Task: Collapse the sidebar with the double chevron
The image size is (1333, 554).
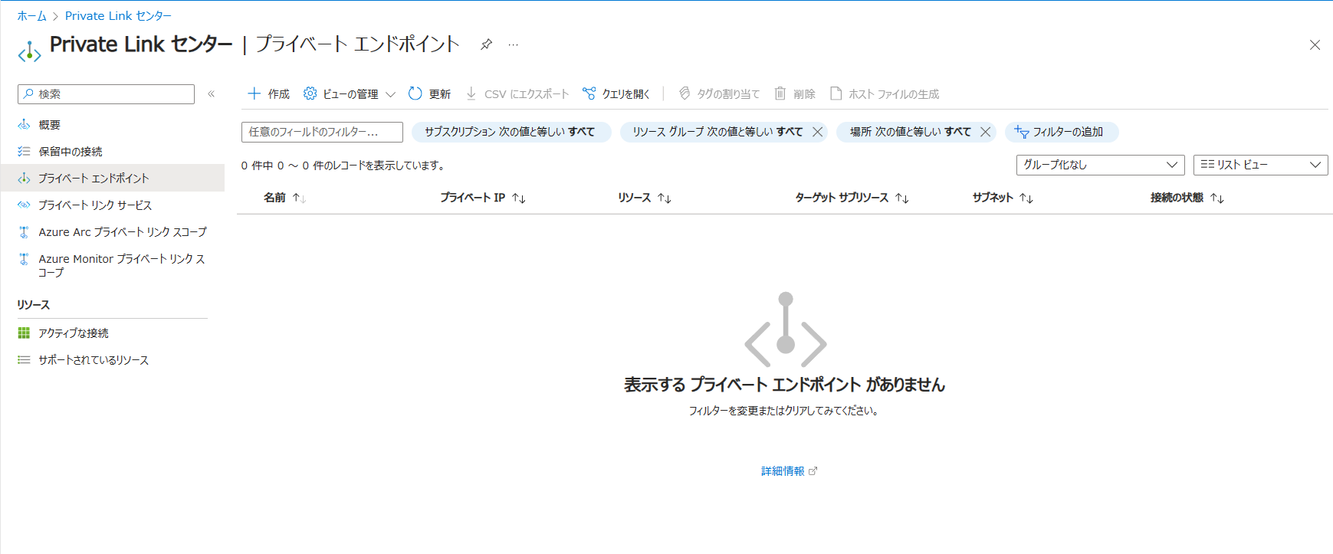Action: [x=212, y=94]
